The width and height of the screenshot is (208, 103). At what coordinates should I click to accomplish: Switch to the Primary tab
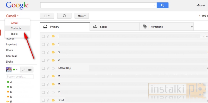point(65,27)
